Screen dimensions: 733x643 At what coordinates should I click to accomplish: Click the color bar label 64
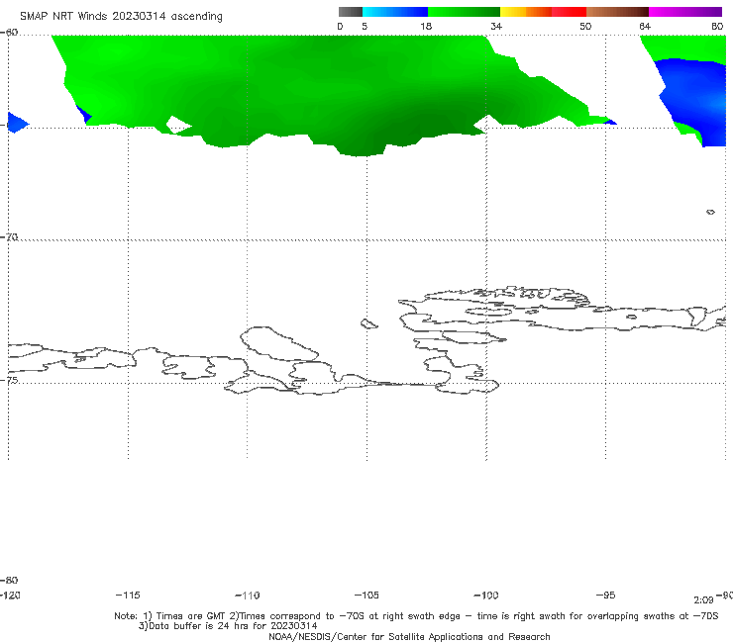pyautogui.click(x=645, y=26)
